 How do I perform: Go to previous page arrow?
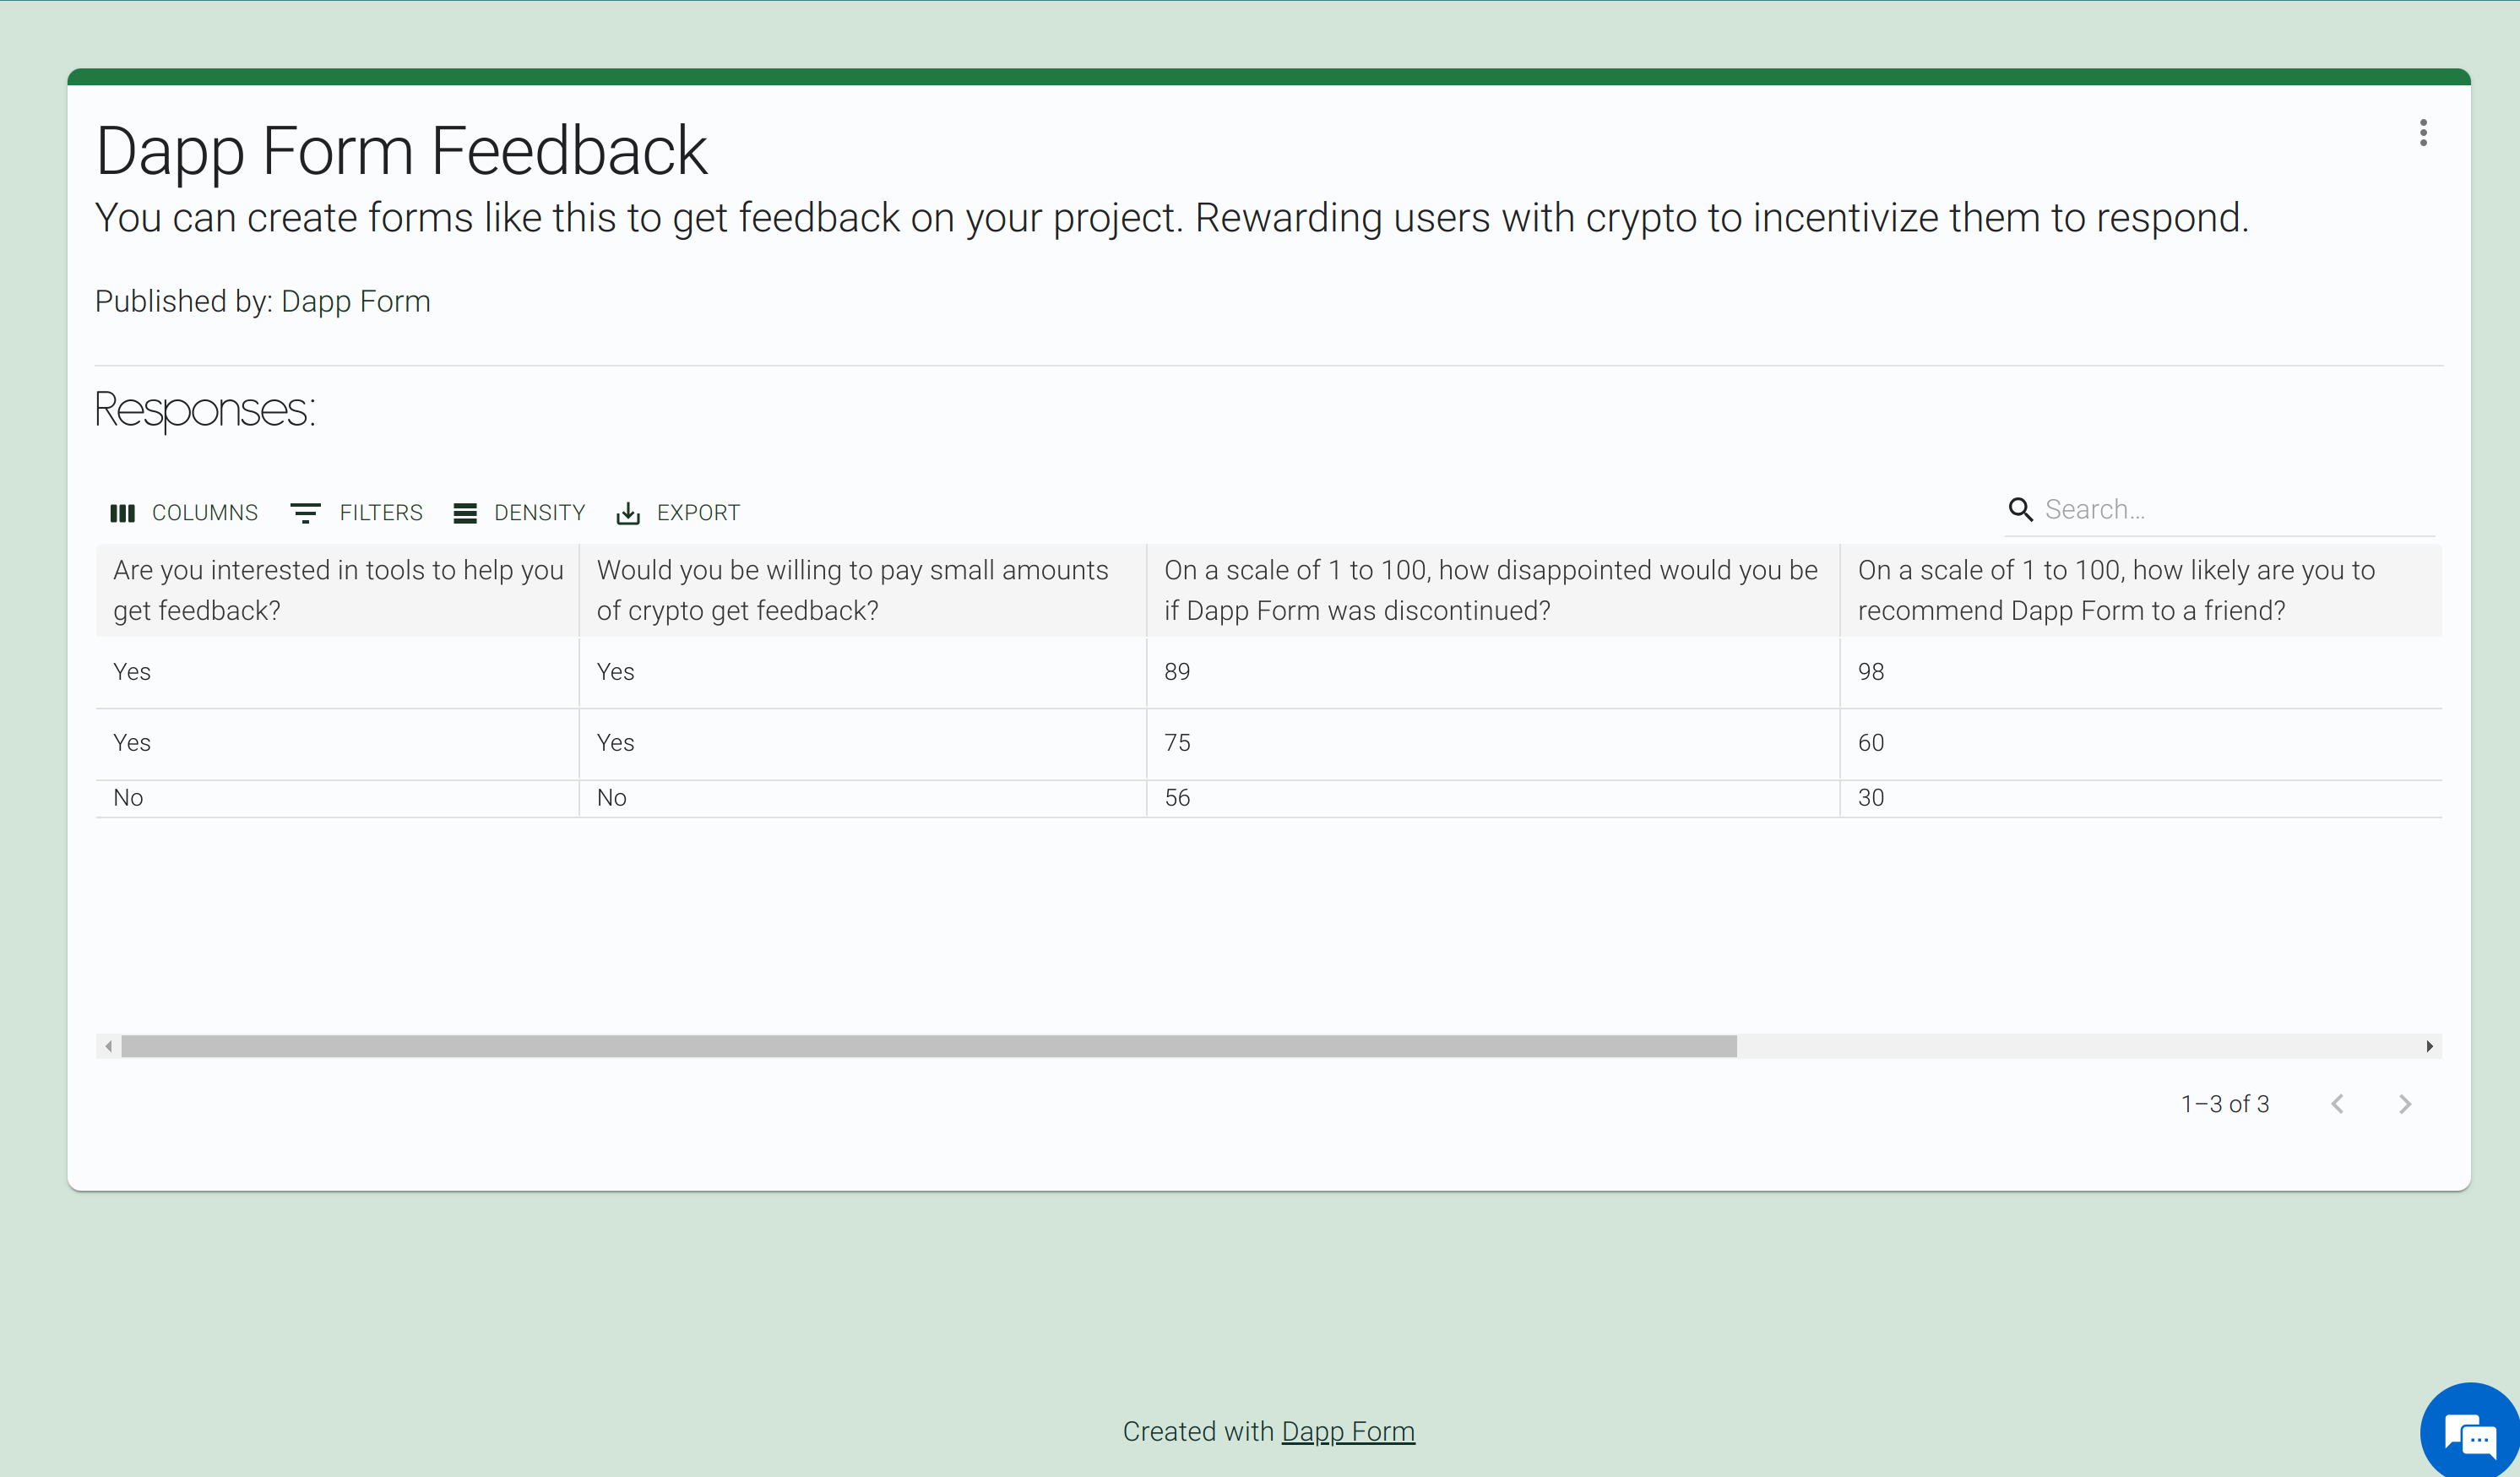pos(2337,1104)
